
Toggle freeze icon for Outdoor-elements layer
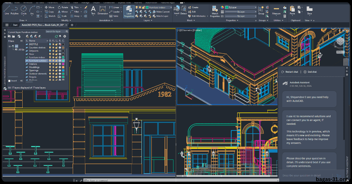pos(53,74)
